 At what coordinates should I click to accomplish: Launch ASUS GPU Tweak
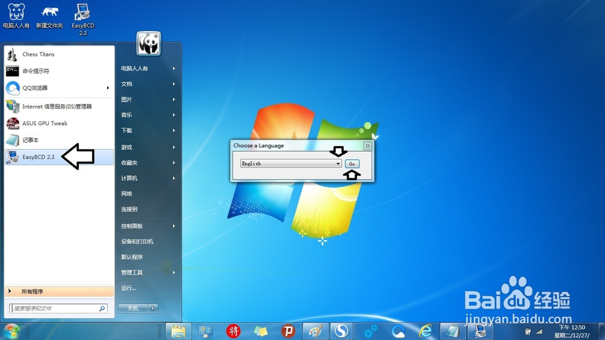pos(59,123)
